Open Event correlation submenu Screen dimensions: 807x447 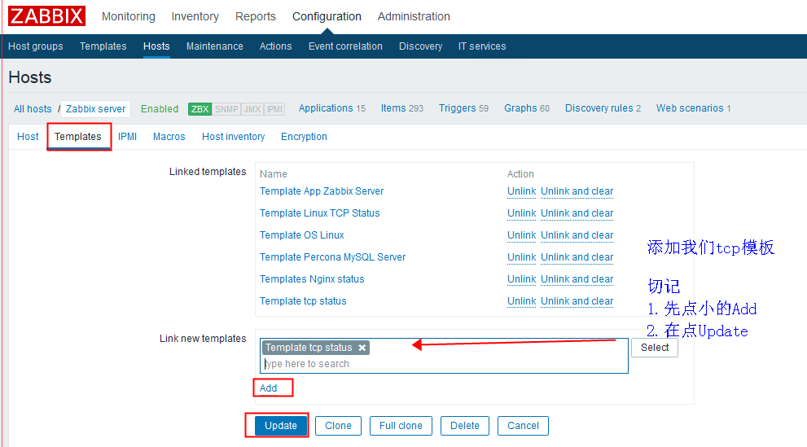click(x=345, y=46)
